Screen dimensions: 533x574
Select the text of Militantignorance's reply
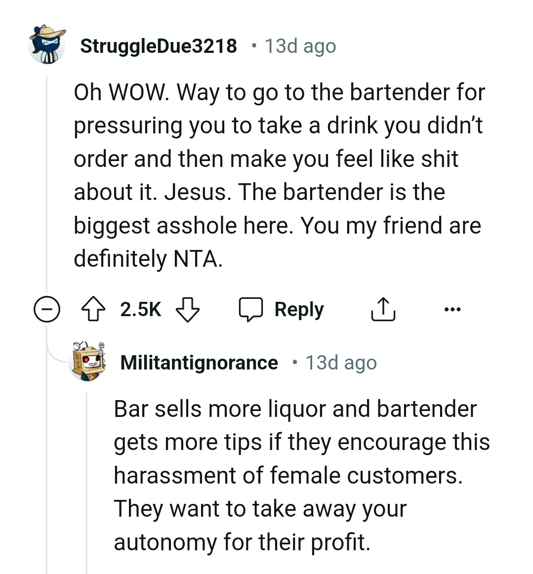[x=301, y=474]
